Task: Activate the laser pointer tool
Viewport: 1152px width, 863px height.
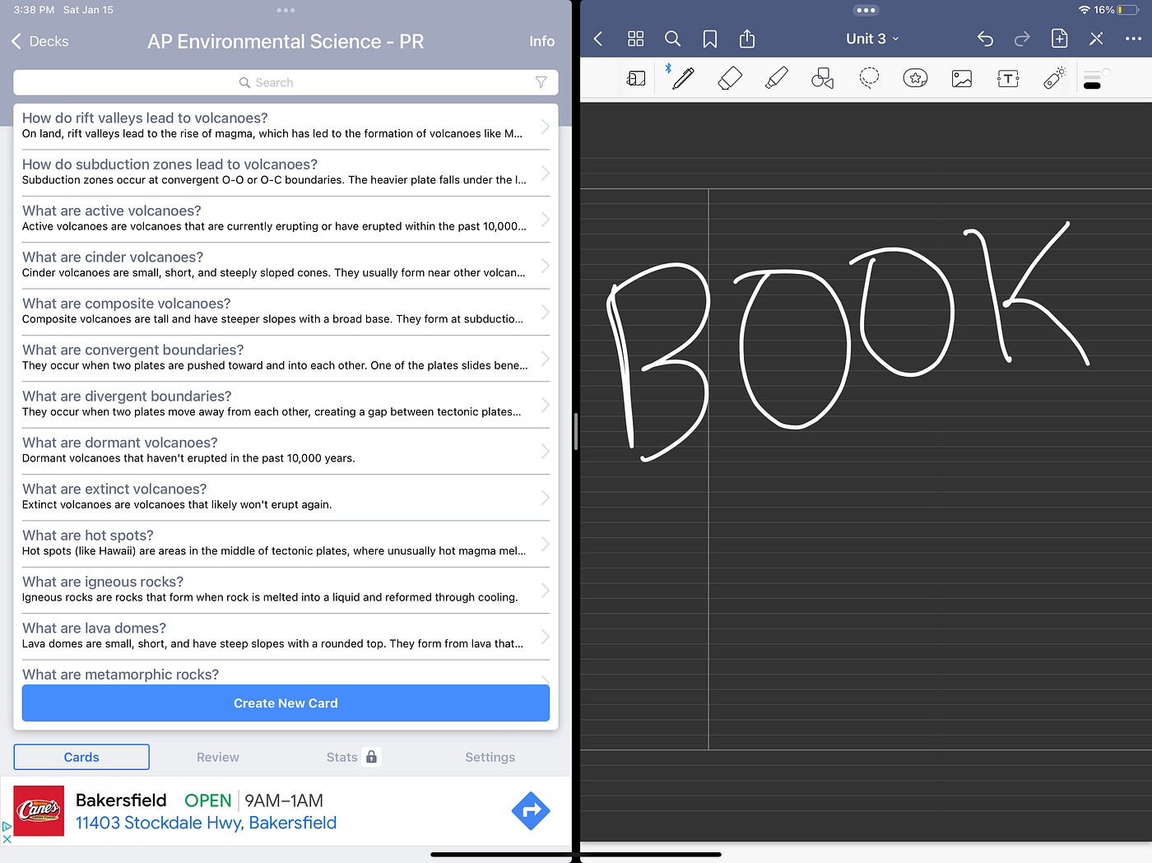Action: click(1054, 78)
